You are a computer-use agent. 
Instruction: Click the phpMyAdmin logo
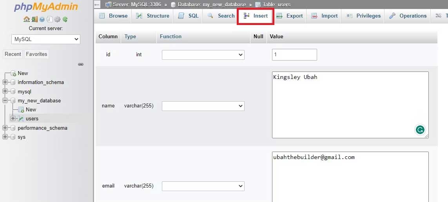click(x=46, y=7)
